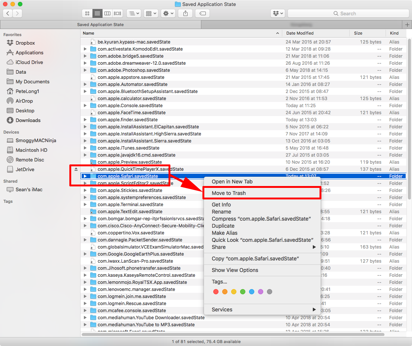Choose Show View Options
Screen dimensions: 412x346
coord(262,270)
